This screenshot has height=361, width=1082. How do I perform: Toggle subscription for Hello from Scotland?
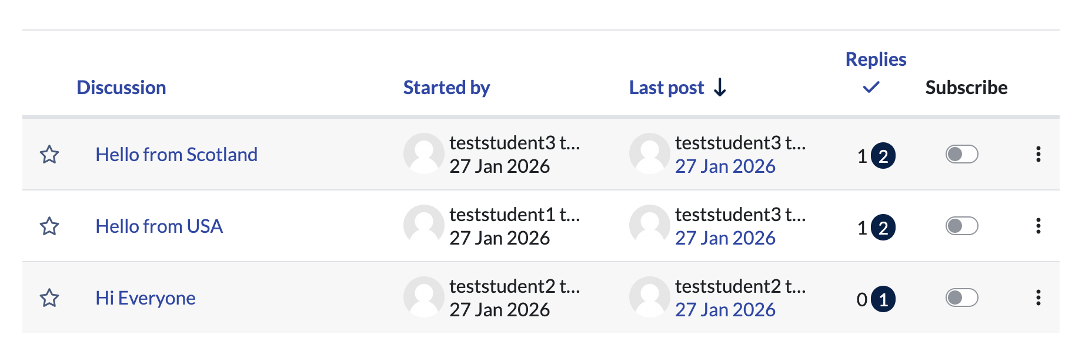pyautogui.click(x=961, y=155)
